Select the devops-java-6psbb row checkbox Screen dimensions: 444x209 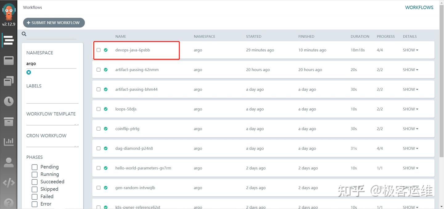click(98, 50)
